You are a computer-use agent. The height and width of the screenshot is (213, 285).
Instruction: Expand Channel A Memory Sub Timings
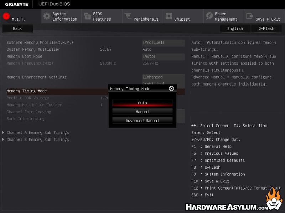coord(37,133)
